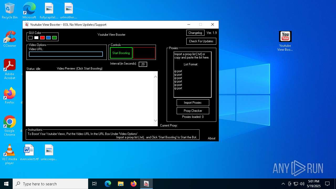Select the CCleaner desktop icon

click(x=10, y=39)
